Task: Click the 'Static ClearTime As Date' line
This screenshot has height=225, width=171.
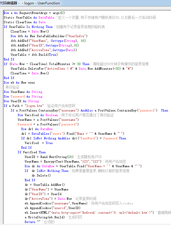Action: click(24, 22)
